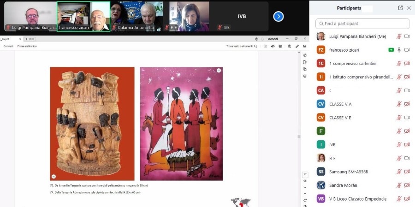This screenshot has width=415, height=207.
Task: Open the top icon in Acrobat right rail
Action: click(x=305, y=55)
